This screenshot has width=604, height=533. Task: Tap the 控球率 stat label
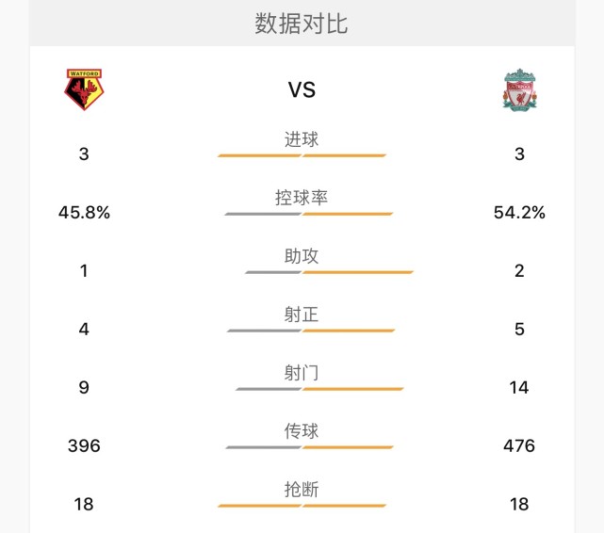302,198
